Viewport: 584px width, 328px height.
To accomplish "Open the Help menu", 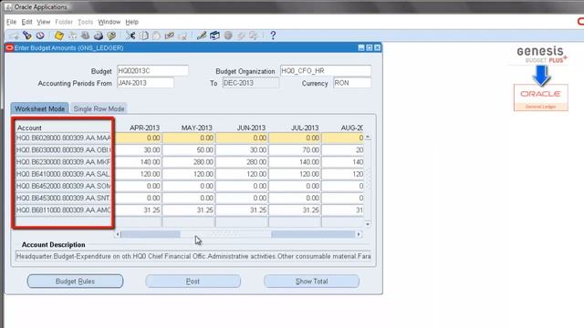I will coord(131,22).
